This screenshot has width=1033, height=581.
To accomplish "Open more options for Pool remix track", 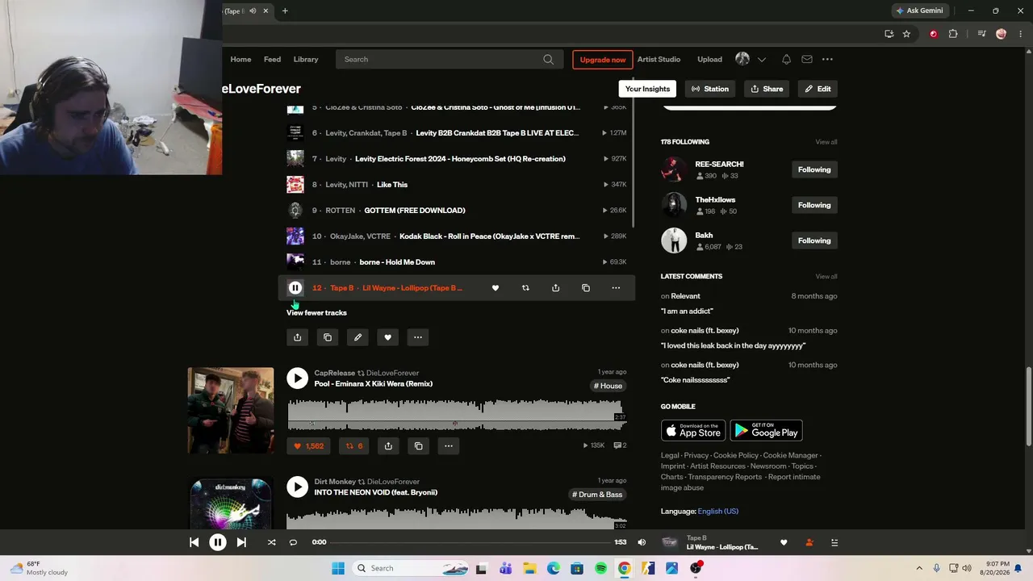I will point(449,445).
